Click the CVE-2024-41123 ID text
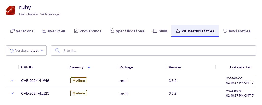This screenshot has height=105, width=262. coord(35,93)
